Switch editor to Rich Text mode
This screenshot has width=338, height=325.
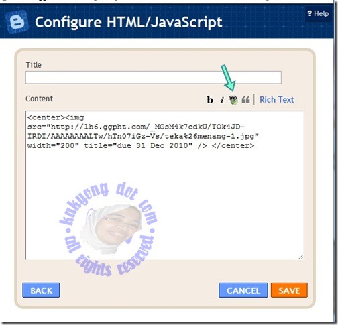click(x=276, y=100)
